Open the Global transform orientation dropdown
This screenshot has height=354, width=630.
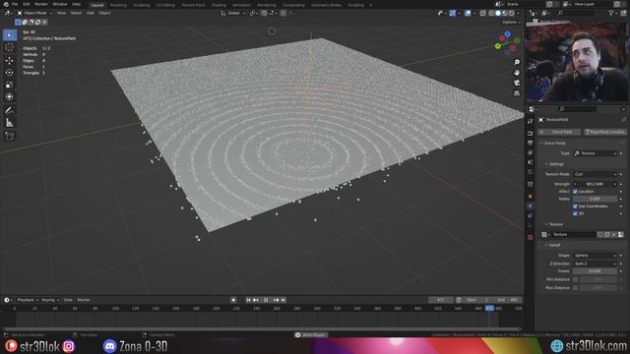coord(232,13)
